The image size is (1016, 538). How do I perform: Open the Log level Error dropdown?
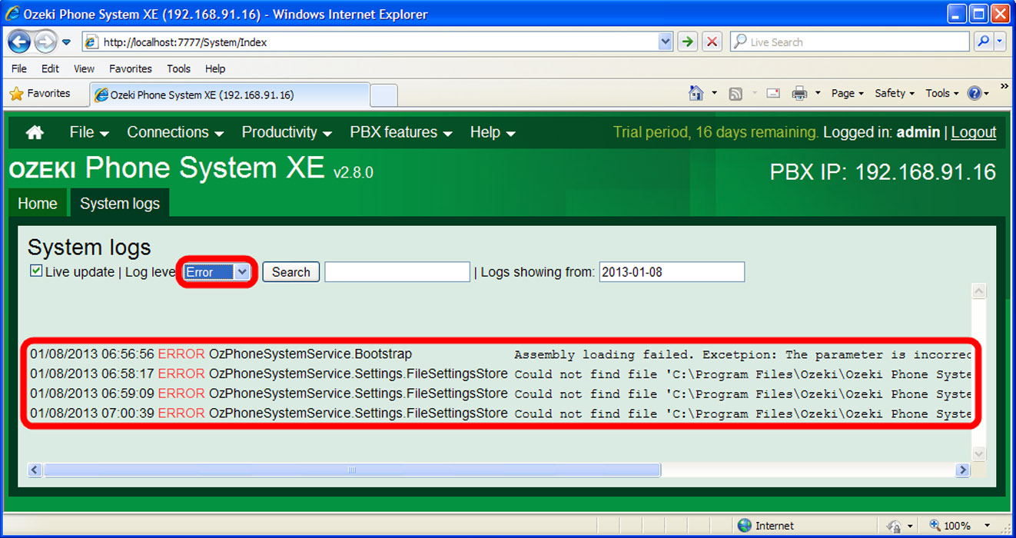pos(217,272)
